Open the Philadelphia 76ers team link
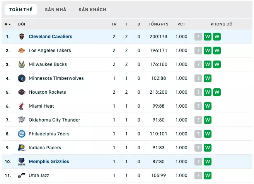This screenshot has width=254, height=184. [x=49, y=134]
